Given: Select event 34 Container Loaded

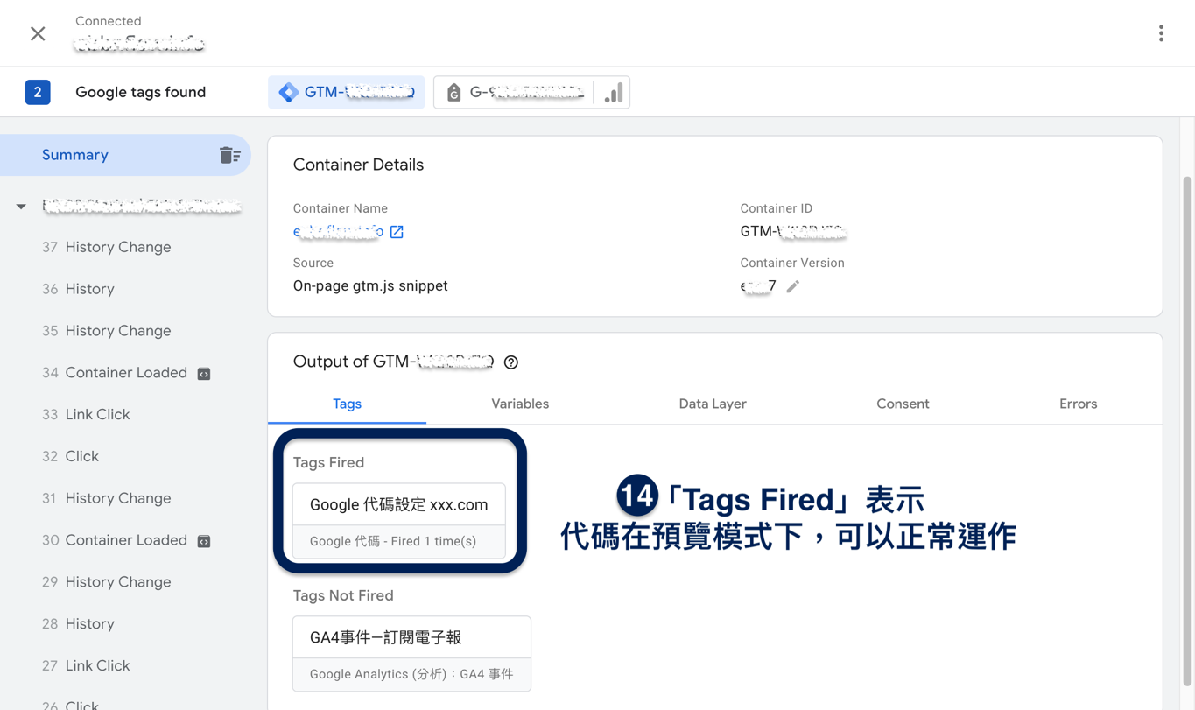Looking at the screenshot, I should click(x=125, y=373).
